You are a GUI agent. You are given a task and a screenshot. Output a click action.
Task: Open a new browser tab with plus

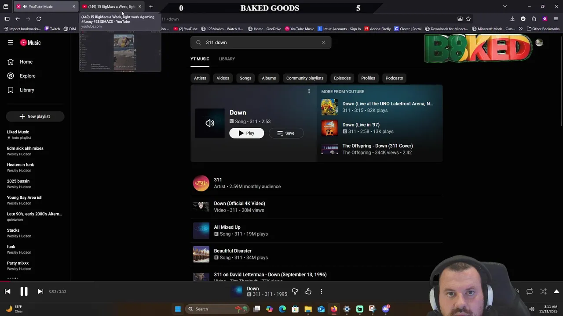tap(151, 7)
